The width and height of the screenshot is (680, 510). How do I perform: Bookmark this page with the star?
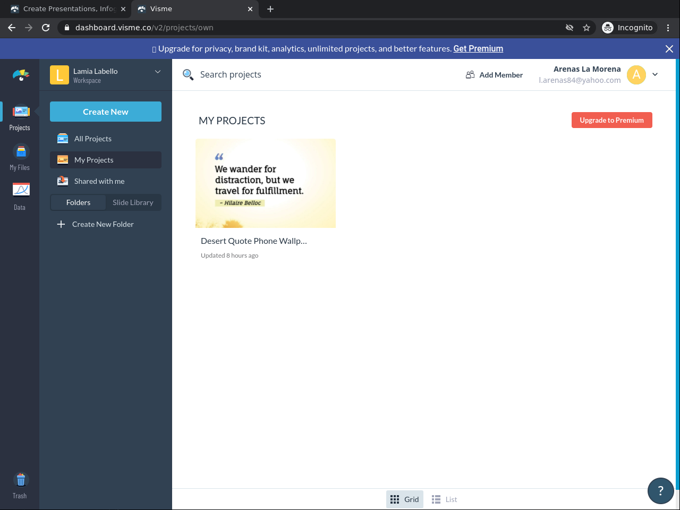[586, 28]
